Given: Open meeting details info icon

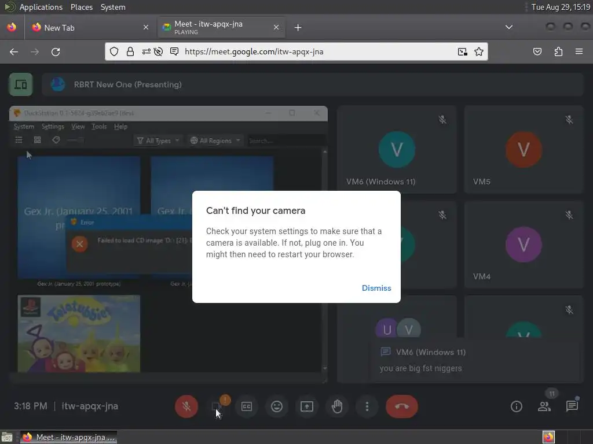Looking at the screenshot, I should [516, 406].
